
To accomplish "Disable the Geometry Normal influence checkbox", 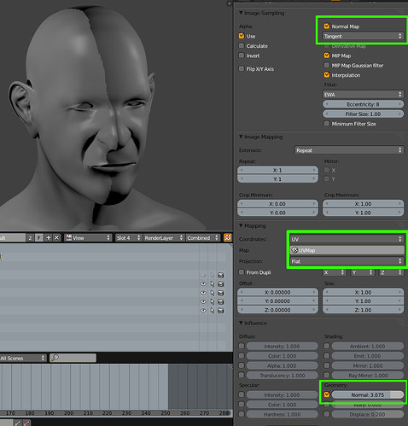I will [x=327, y=394].
